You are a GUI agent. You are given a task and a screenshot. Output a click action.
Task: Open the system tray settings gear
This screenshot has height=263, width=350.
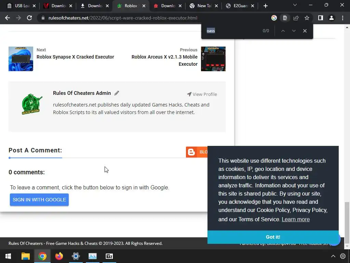click(x=343, y=256)
